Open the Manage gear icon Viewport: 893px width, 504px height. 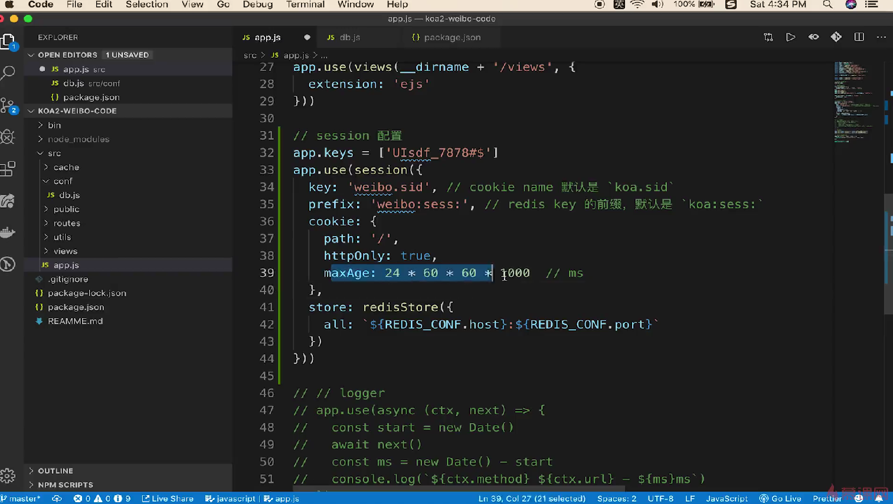click(8, 476)
